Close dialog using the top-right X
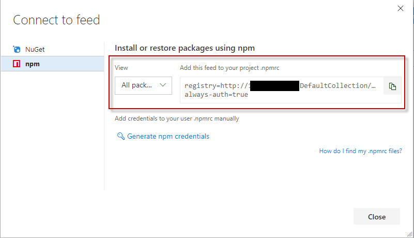The image size is (414, 238). click(x=400, y=8)
